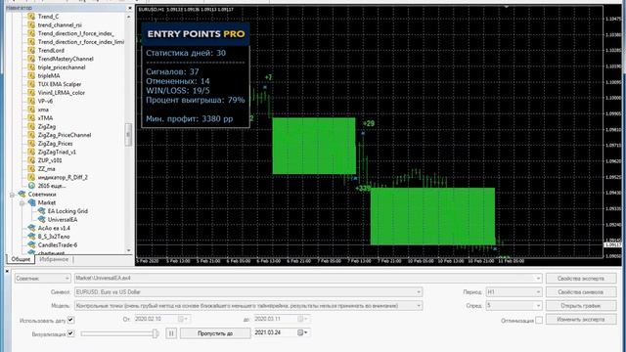Switch to the Избранное tab

coord(54,259)
